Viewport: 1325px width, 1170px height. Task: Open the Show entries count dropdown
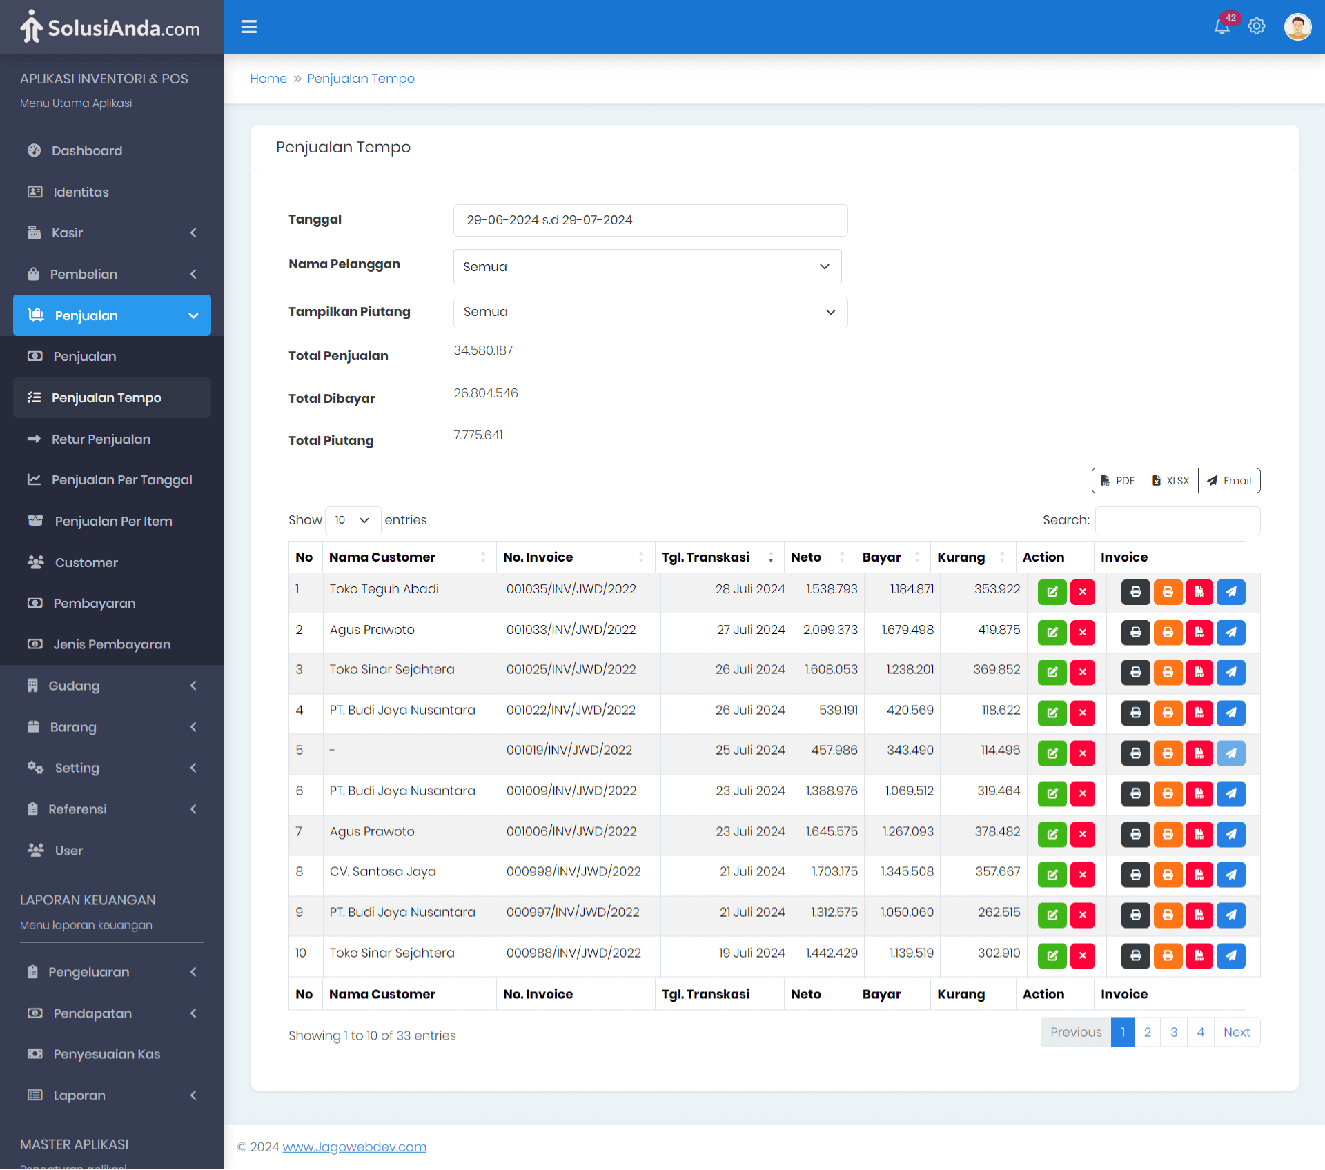(x=353, y=520)
